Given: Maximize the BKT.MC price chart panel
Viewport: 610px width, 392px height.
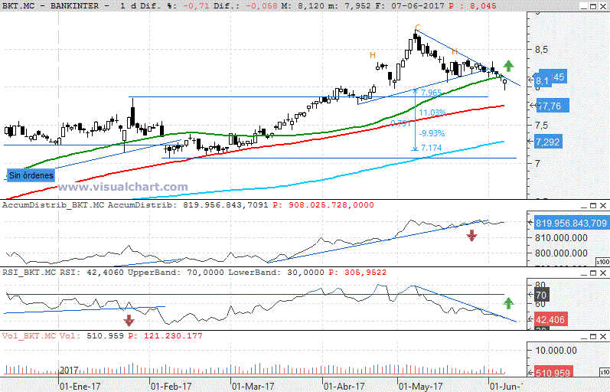Looking at the screenshot, I should point(593,6).
